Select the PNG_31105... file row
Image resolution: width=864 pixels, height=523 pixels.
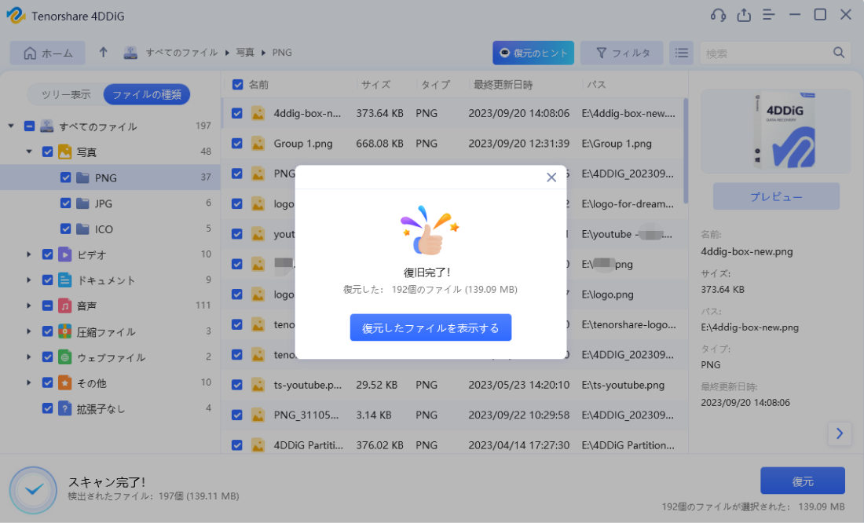tap(455, 415)
